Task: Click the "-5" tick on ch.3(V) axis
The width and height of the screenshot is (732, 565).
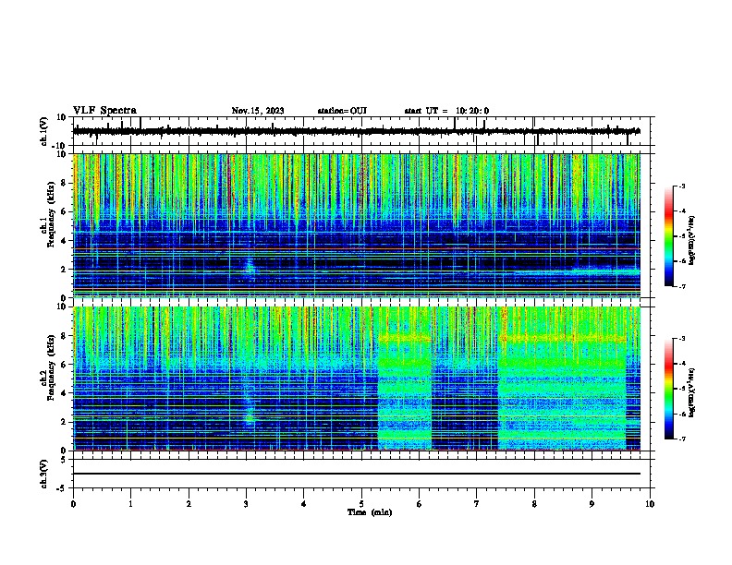Action: (62, 488)
